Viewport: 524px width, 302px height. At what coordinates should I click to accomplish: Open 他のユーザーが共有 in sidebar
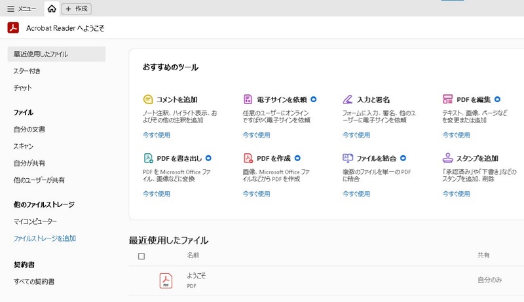coord(39,180)
